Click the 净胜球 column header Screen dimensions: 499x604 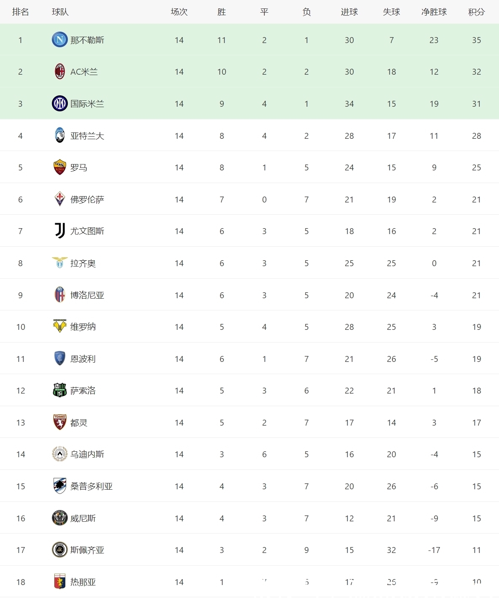click(434, 12)
